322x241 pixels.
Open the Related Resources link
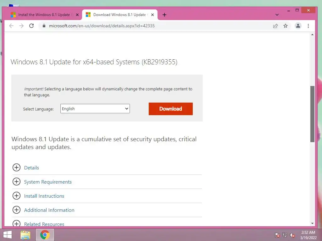point(44,224)
